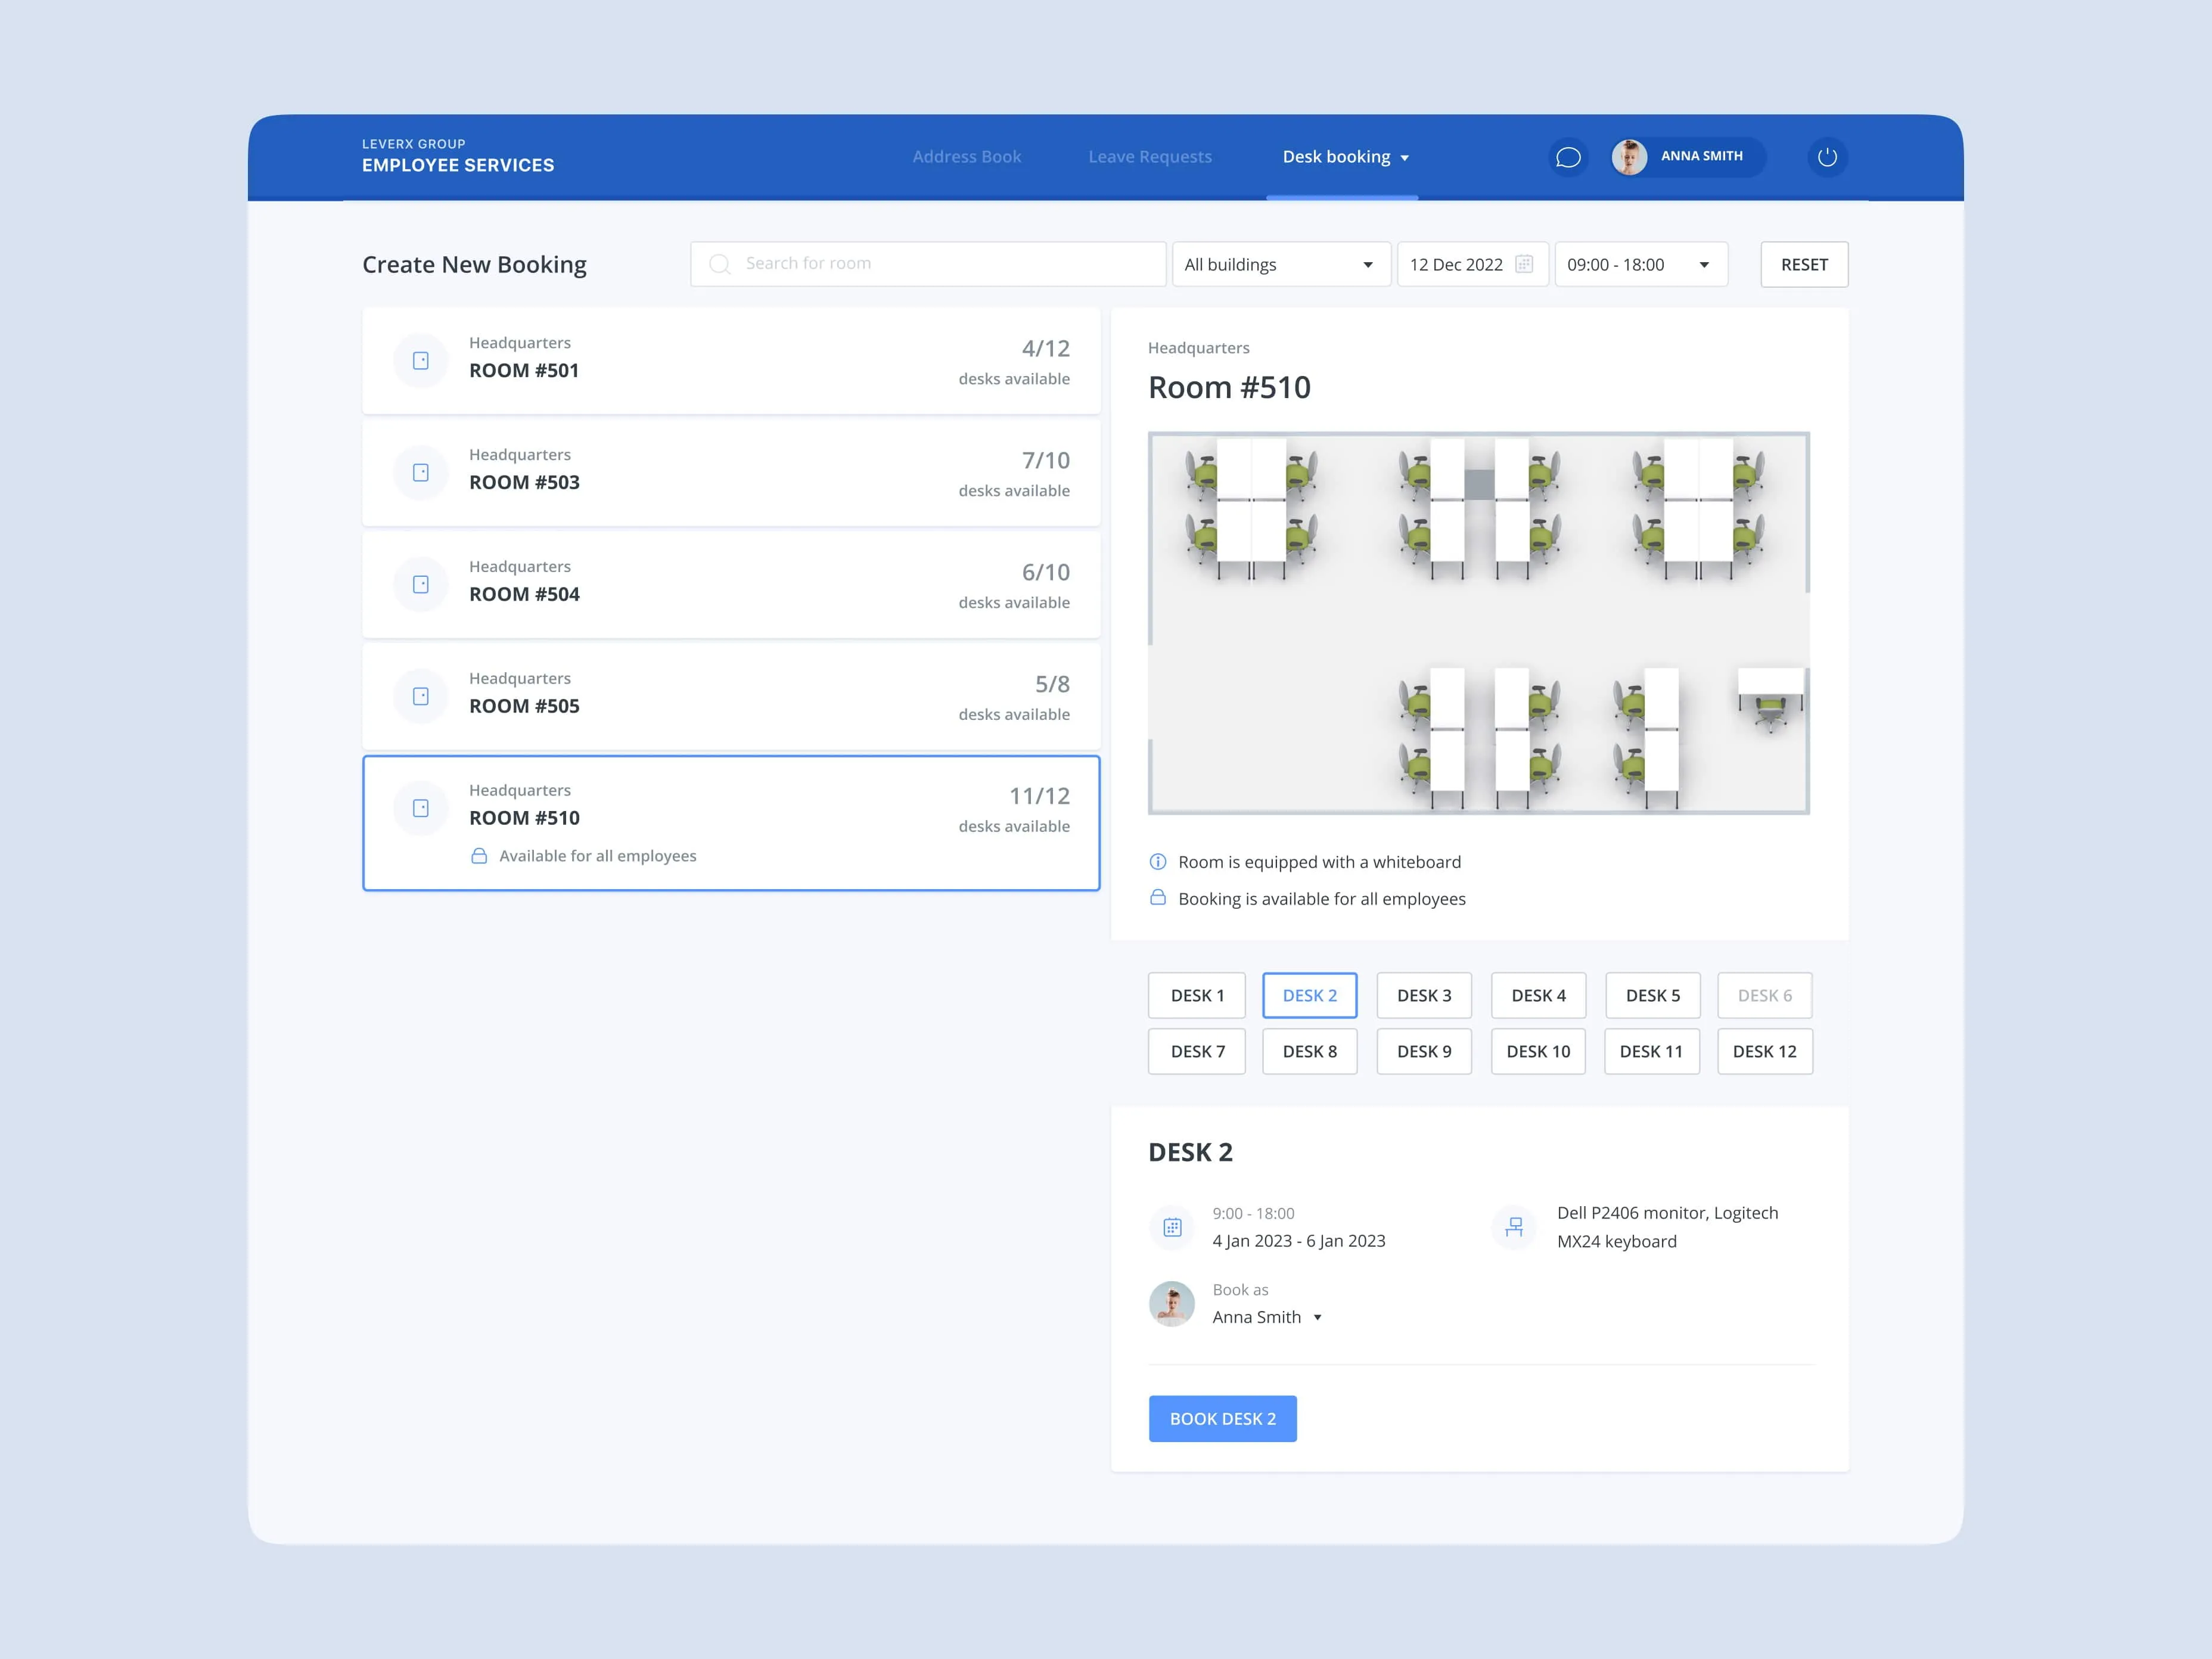
Task: Open the All buildings dropdown
Action: 1281,264
